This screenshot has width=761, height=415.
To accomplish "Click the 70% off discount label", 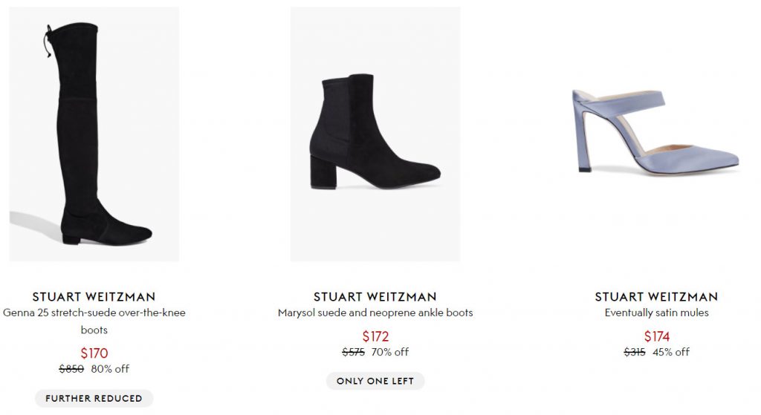I will click(391, 353).
